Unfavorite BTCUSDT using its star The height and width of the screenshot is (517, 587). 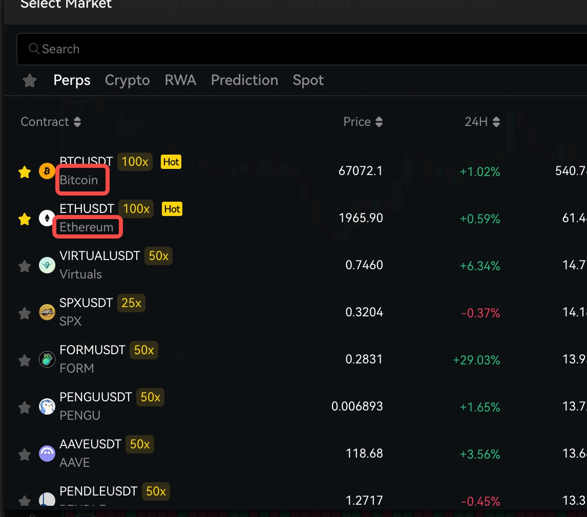click(25, 172)
